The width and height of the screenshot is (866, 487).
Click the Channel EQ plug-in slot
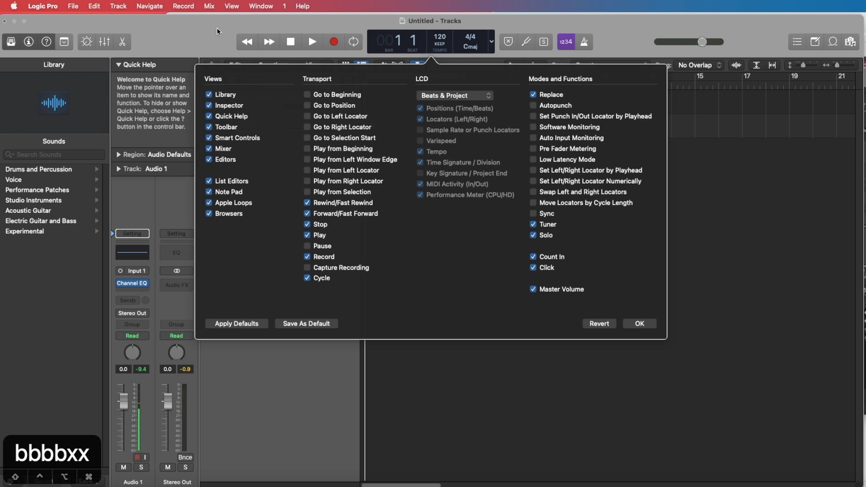132,284
